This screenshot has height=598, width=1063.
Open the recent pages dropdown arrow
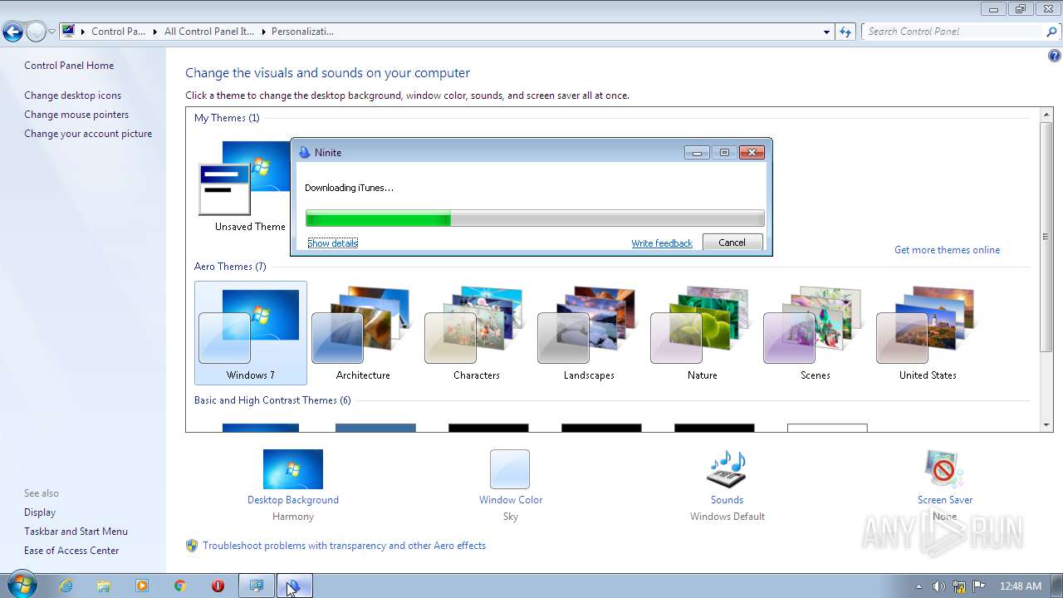(51, 32)
